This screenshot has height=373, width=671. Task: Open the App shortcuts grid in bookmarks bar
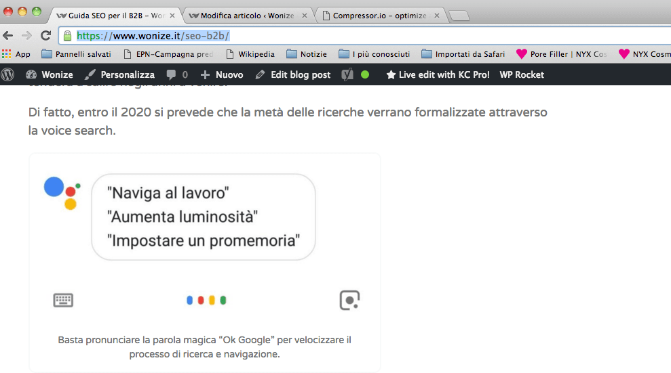pyautogui.click(x=16, y=54)
